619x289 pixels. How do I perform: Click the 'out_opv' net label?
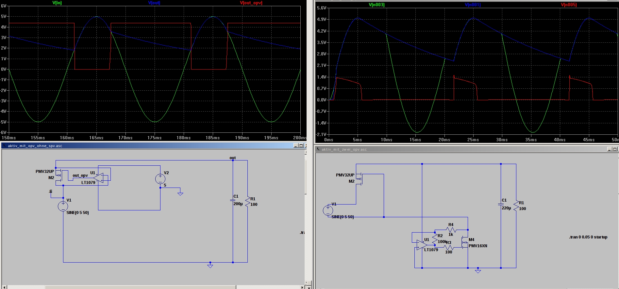point(80,175)
